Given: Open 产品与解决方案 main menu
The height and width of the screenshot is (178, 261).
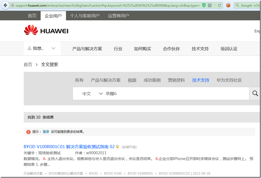Looking at the screenshot, I should [87, 49].
